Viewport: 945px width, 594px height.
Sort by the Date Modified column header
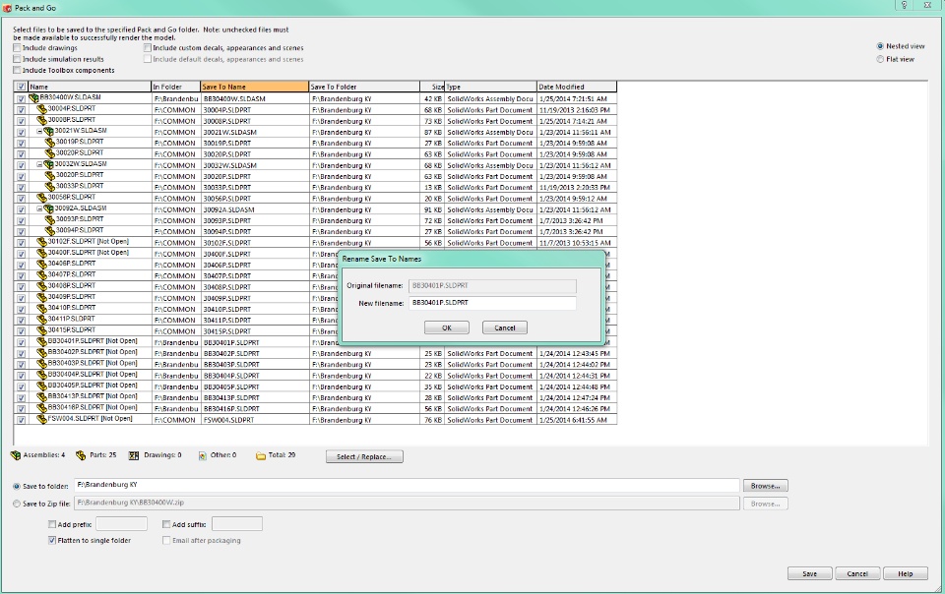(577, 87)
